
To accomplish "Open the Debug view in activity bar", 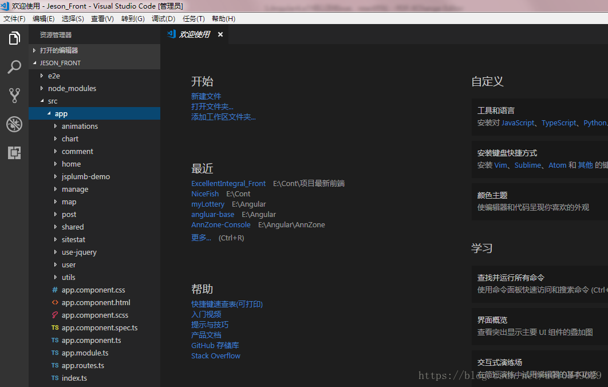I will point(14,124).
